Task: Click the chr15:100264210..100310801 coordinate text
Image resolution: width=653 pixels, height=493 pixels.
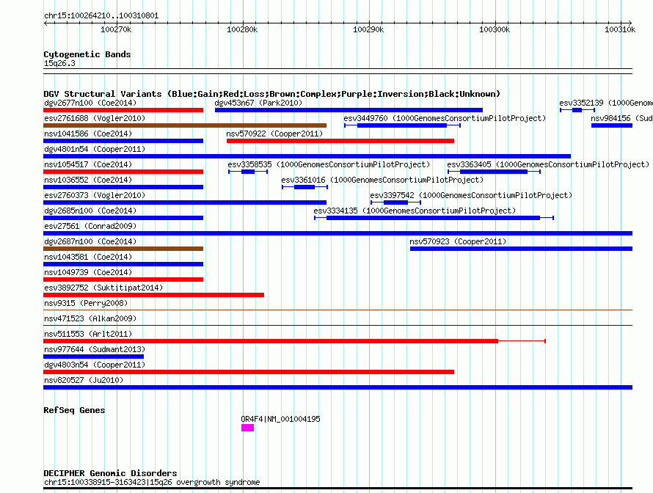Action: [101, 16]
